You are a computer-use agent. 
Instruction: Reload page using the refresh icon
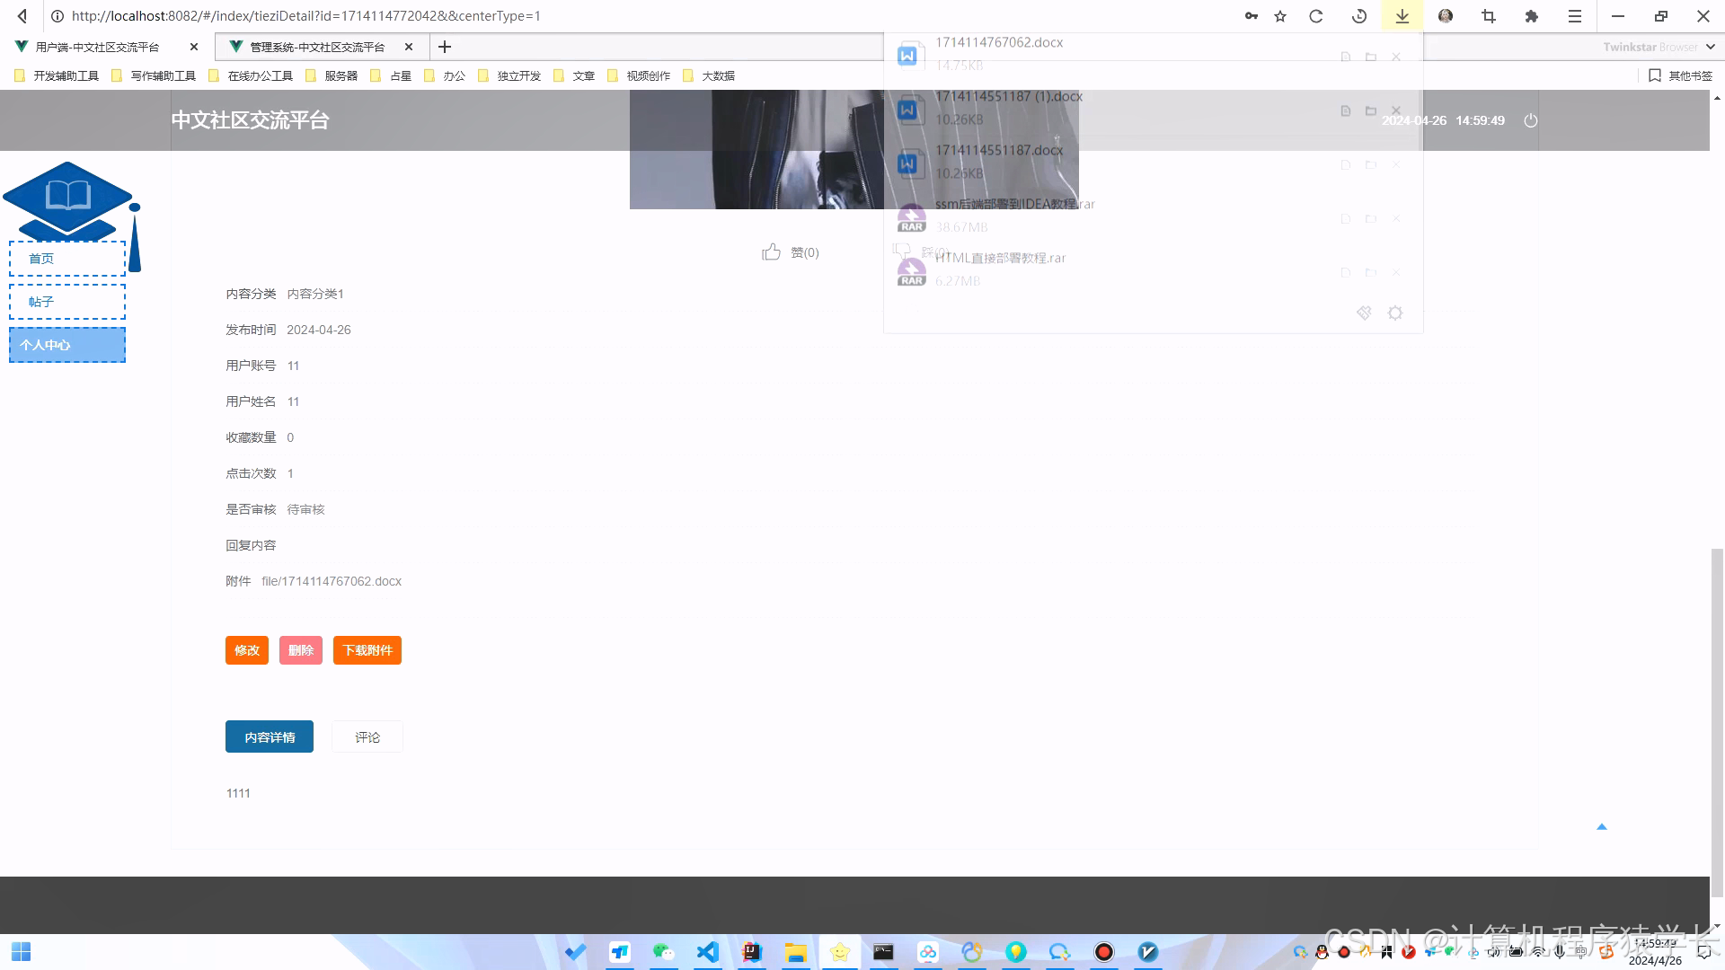point(1316,16)
